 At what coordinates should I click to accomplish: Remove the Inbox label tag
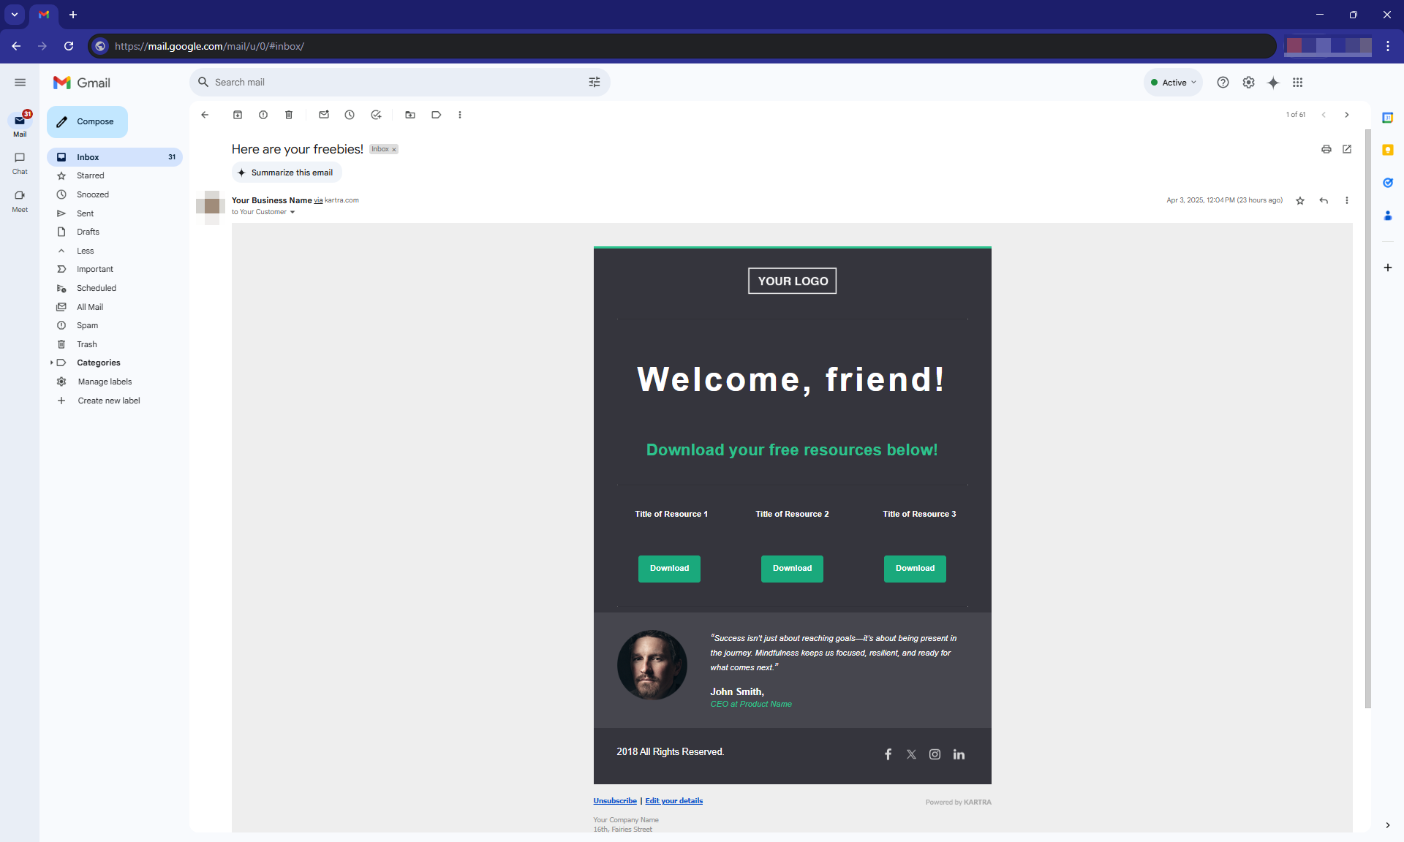pyautogui.click(x=394, y=150)
